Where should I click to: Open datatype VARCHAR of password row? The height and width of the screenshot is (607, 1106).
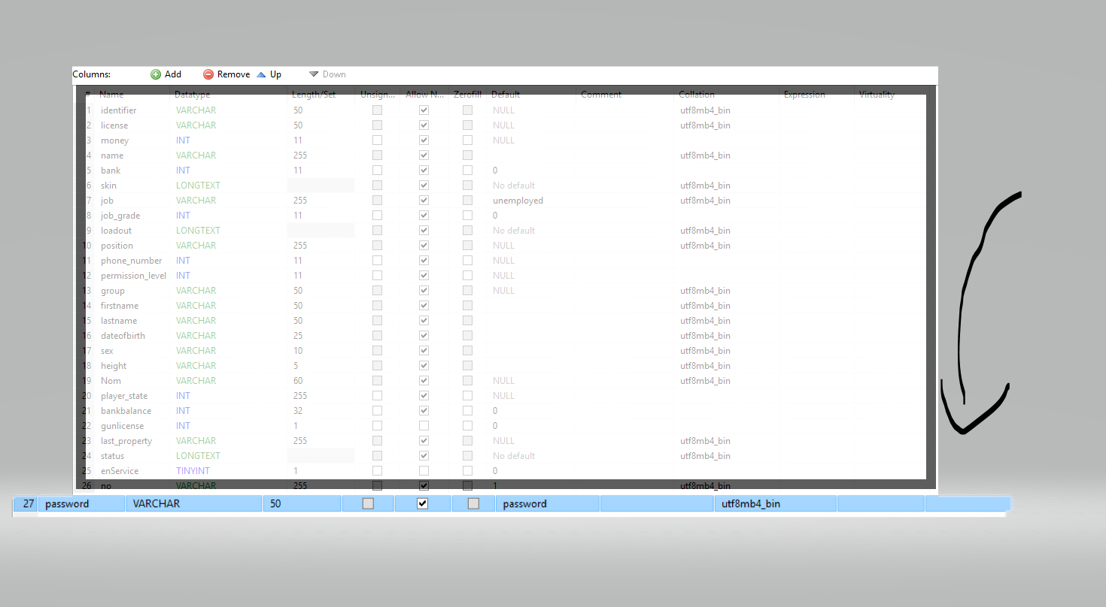194,504
